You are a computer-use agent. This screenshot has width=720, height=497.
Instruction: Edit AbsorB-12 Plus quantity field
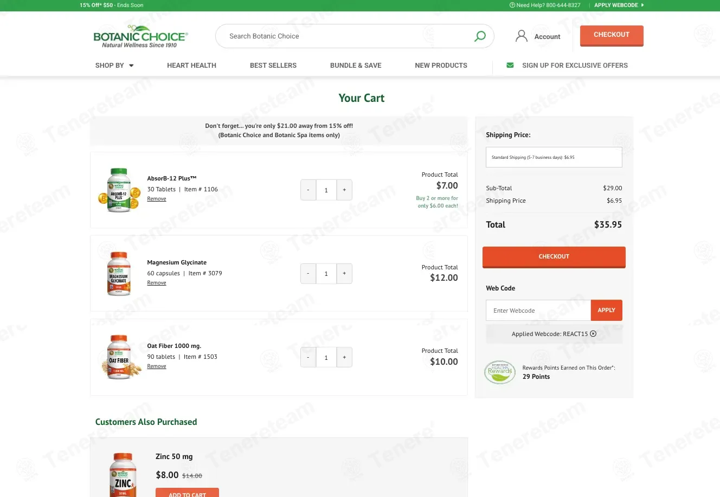tap(326, 190)
